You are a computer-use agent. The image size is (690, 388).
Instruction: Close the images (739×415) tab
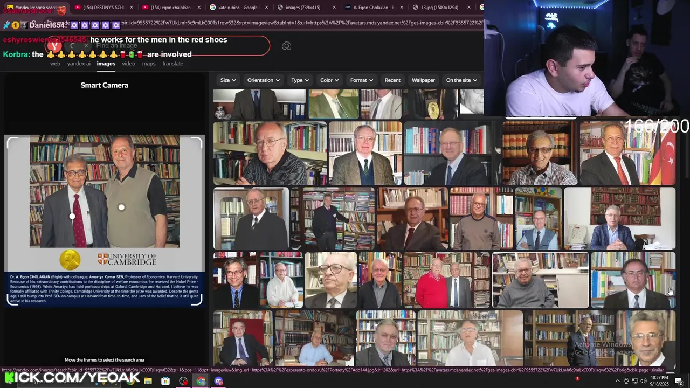334,8
